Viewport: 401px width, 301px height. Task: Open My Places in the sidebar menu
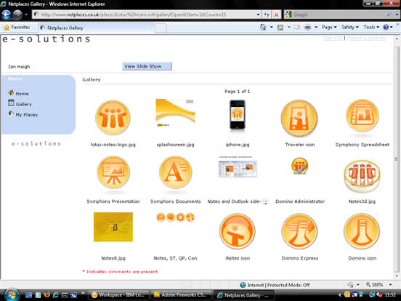pos(27,115)
